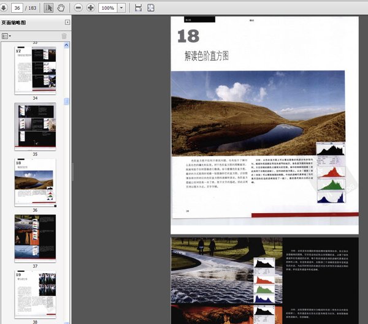This screenshot has width=368, height=324.
Task: Click the black luminosity histogram beside the lake
Action: click(331, 149)
